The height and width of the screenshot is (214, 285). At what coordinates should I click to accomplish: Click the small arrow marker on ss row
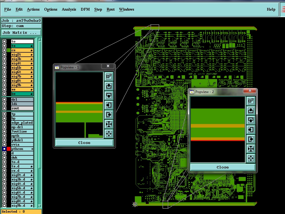point(32,89)
